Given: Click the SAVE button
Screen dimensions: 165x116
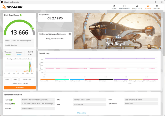Looking at the screenshot, I should click(15, 79).
